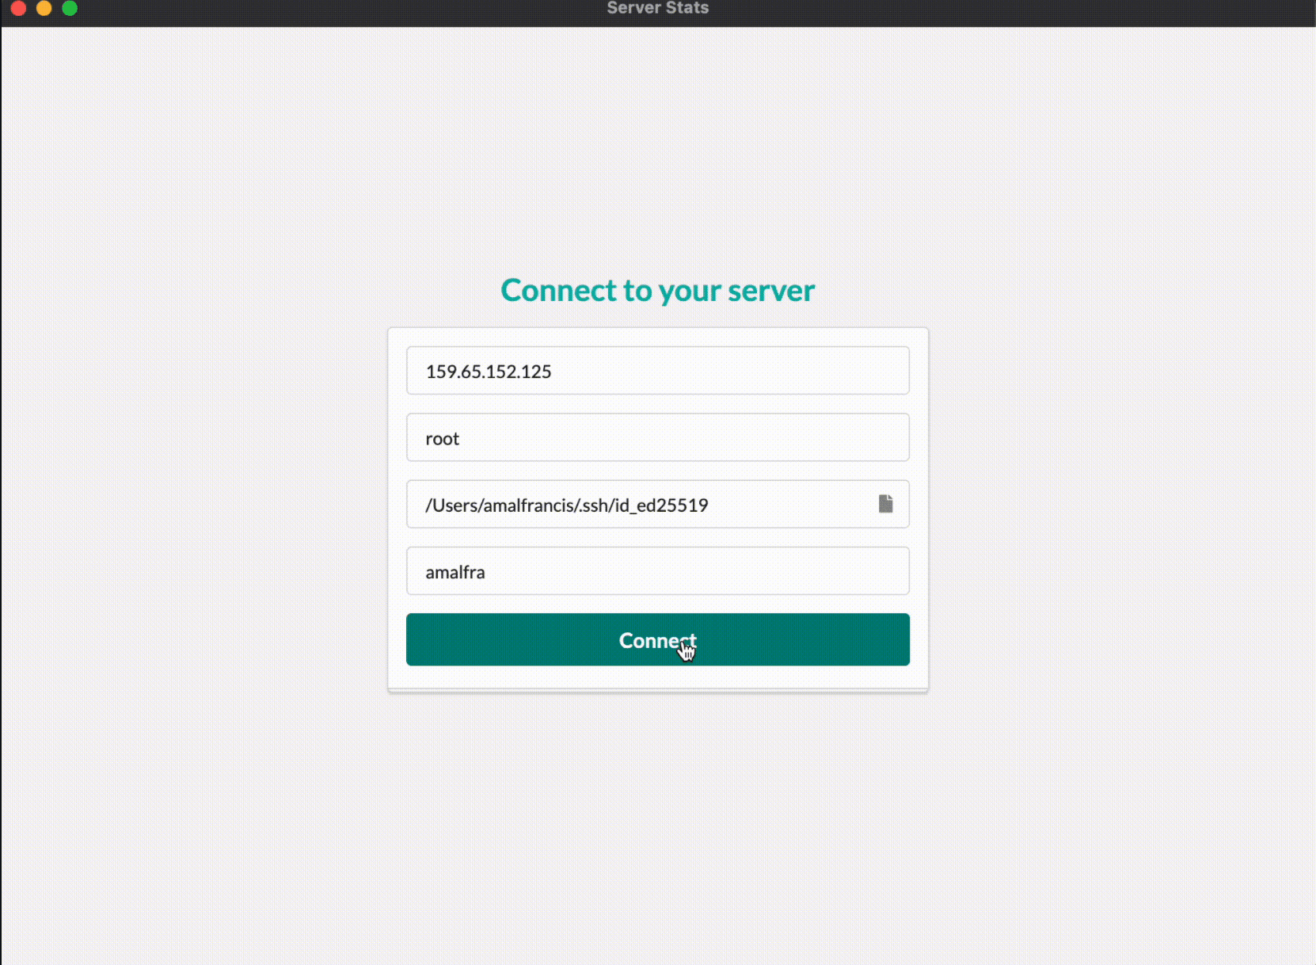The width and height of the screenshot is (1316, 965).
Task: Click the yellow minimize button
Action: [x=44, y=9]
